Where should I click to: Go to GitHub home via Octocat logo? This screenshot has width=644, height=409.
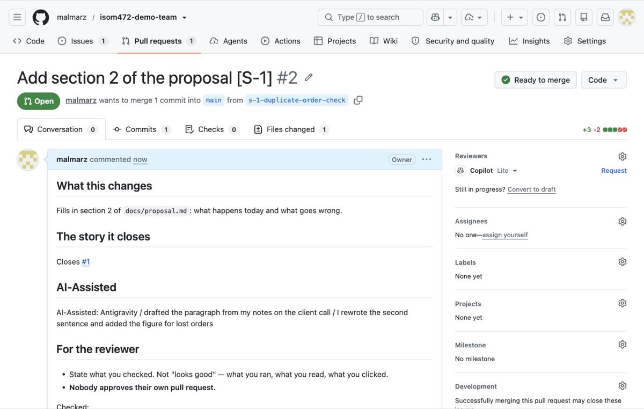[x=41, y=17]
